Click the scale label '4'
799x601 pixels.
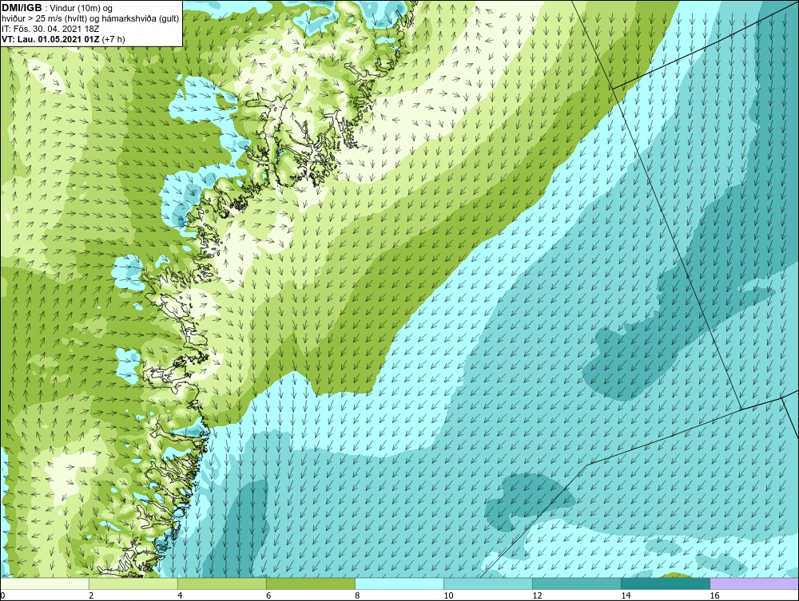(181, 595)
